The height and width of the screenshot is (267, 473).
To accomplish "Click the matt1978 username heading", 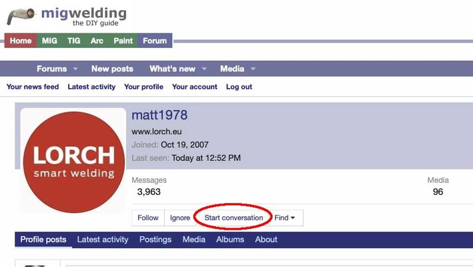I will pyautogui.click(x=159, y=115).
